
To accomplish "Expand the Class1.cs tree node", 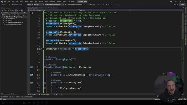I will [x=4, y=20].
